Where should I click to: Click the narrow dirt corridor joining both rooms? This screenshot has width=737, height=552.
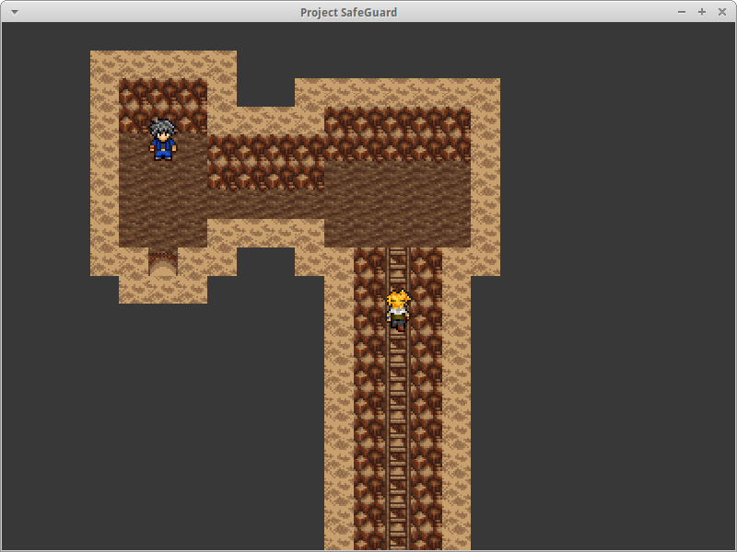[265, 204]
